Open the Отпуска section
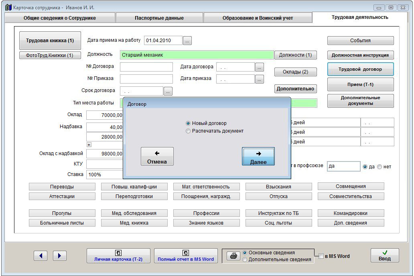 click(x=278, y=196)
